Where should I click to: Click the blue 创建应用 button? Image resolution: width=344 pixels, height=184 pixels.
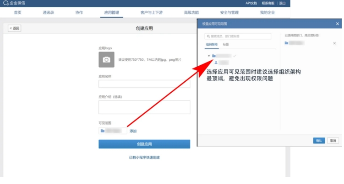pyautogui.click(x=144, y=144)
